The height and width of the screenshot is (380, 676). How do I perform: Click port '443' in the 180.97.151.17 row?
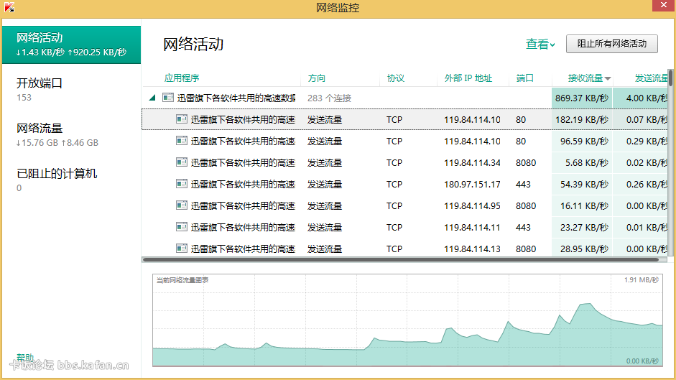click(x=523, y=184)
